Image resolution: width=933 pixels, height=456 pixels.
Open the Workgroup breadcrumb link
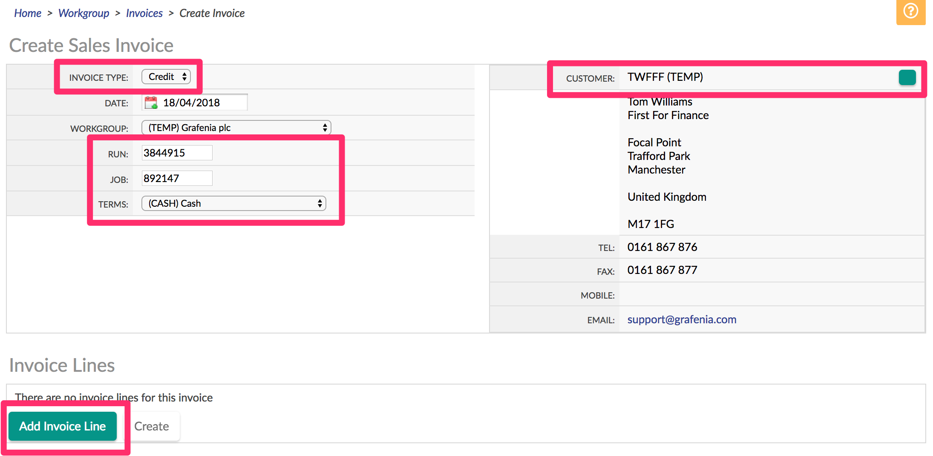pyautogui.click(x=84, y=13)
